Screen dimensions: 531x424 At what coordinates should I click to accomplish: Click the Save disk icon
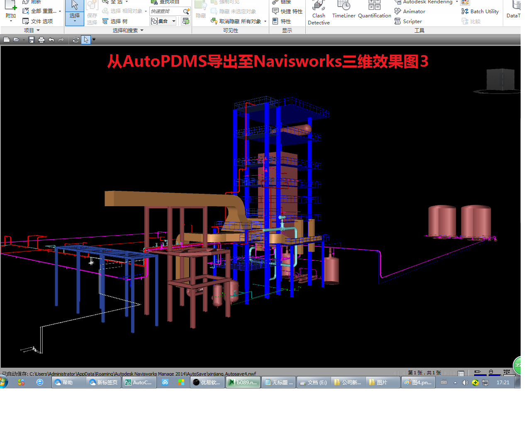(32, 40)
